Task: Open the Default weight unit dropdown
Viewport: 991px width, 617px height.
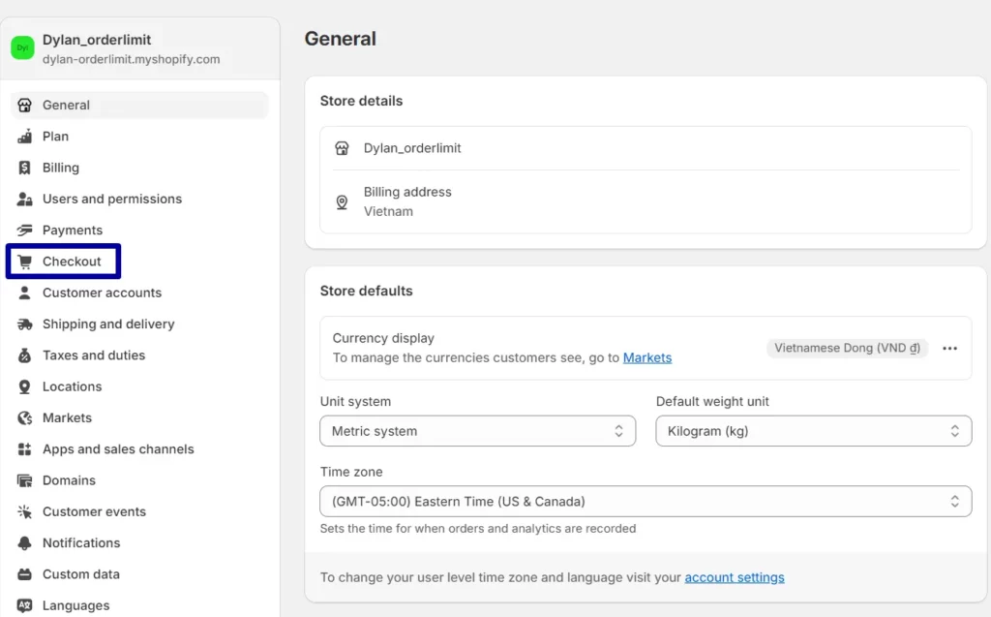Action: 813,431
